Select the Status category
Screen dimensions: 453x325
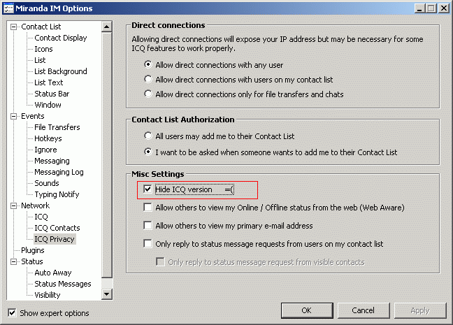(31, 261)
